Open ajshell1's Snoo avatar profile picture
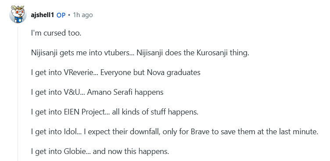 coord(18,15)
